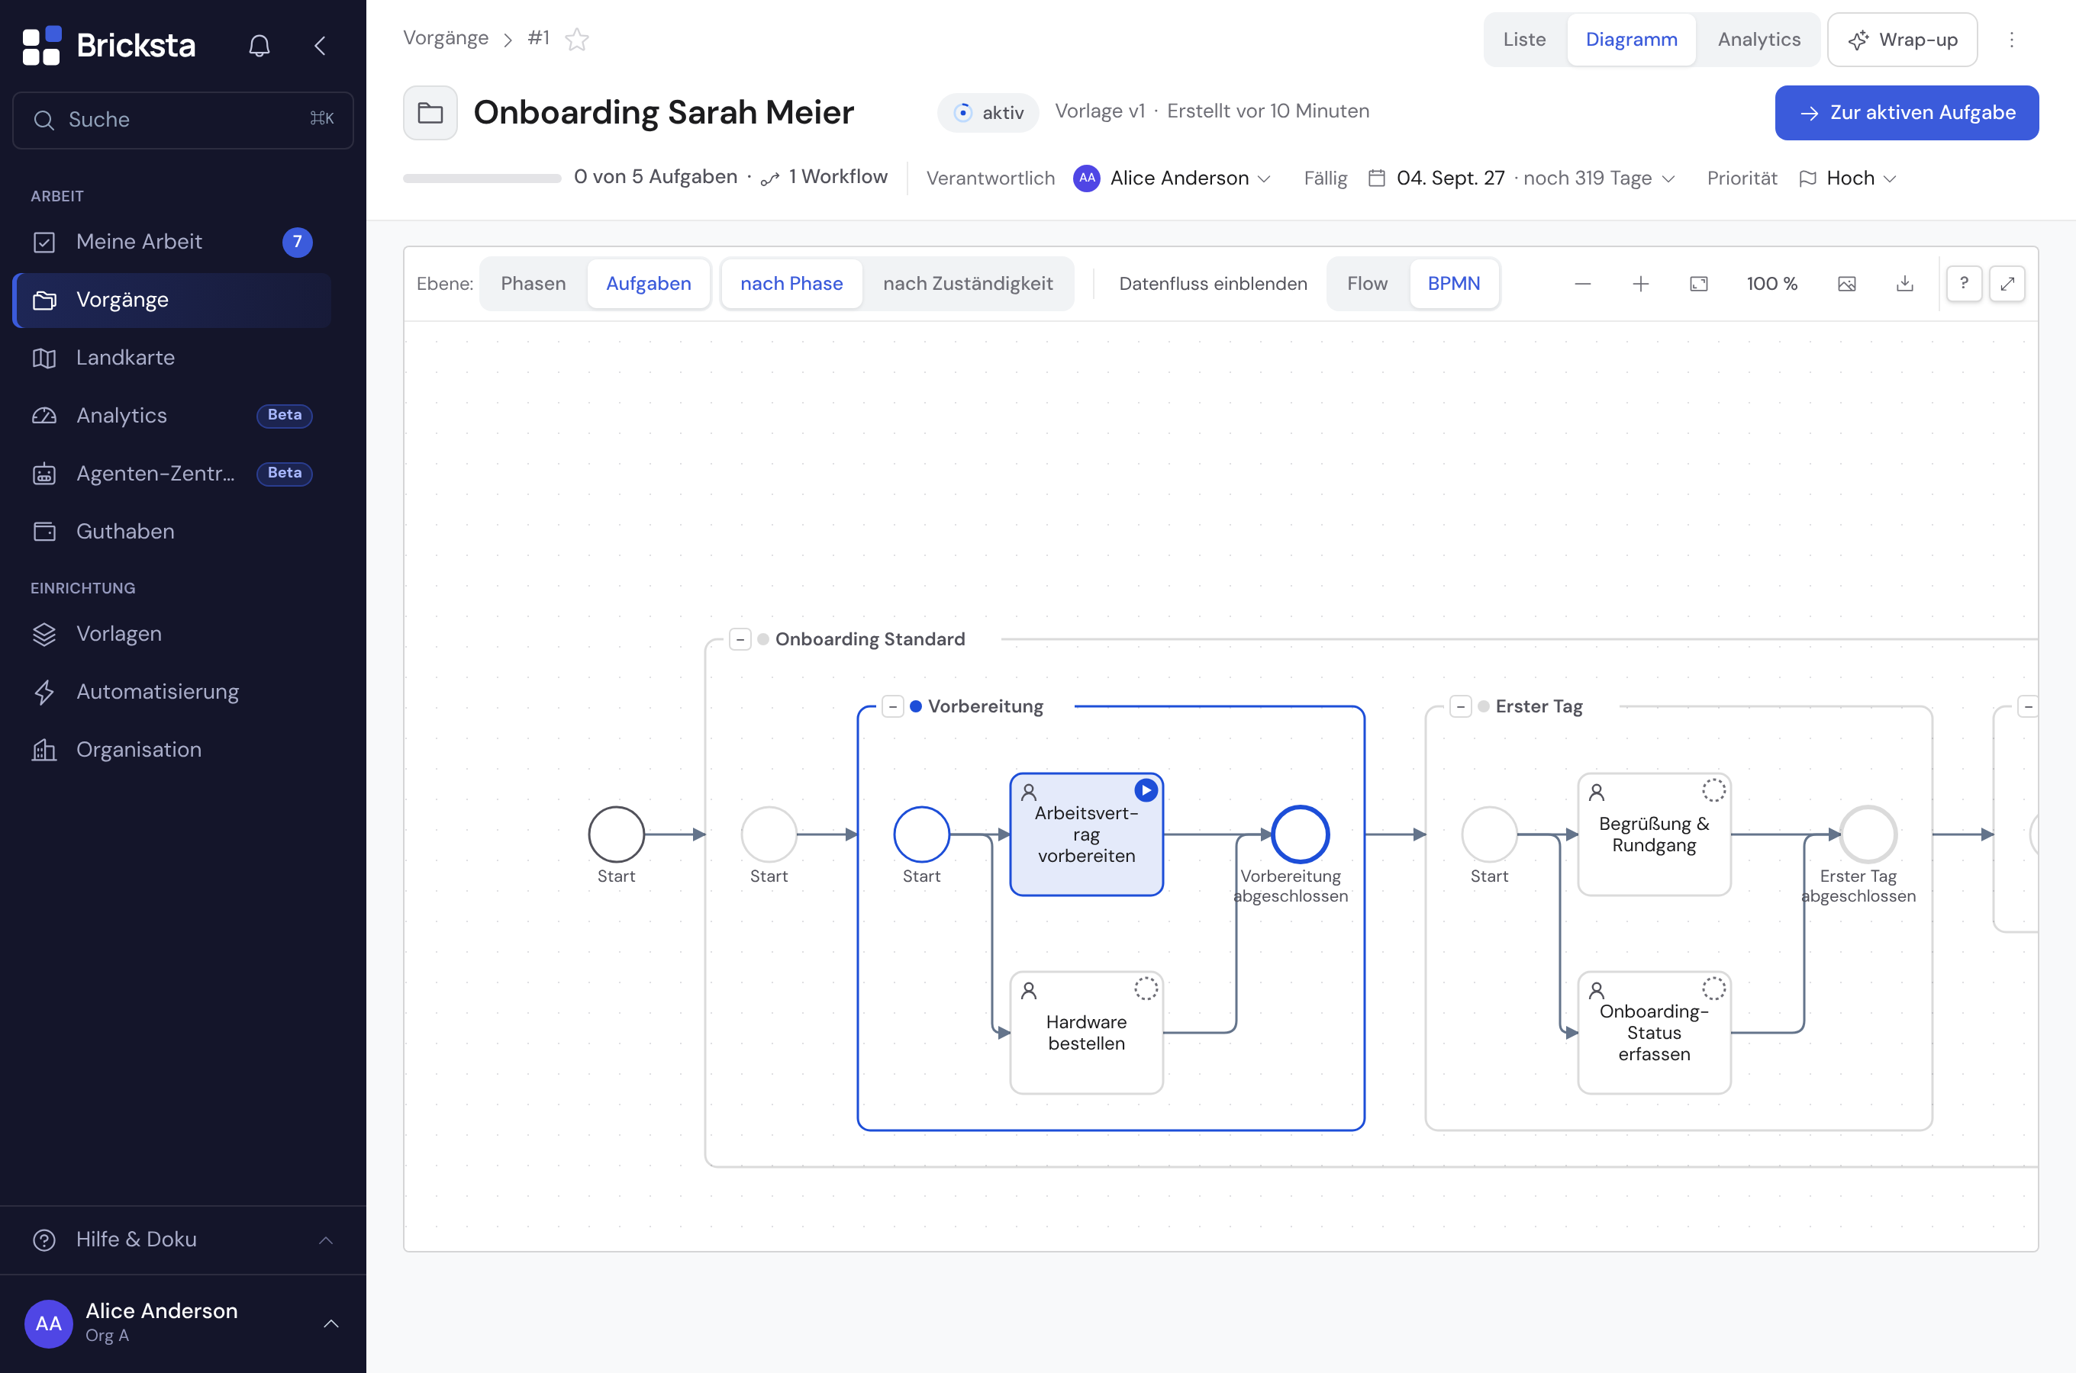This screenshot has height=1373, width=2076.
Task: Open the Vorgänge breadcrumb link
Action: point(446,39)
